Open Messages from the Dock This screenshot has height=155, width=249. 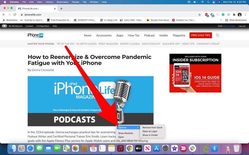(x=39, y=149)
